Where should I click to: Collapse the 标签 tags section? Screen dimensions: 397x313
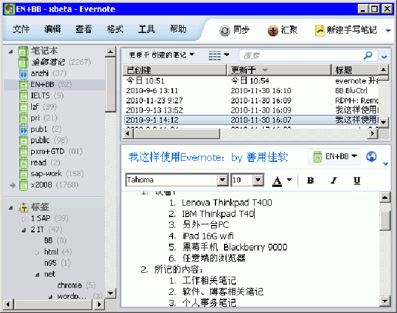pos(11,208)
